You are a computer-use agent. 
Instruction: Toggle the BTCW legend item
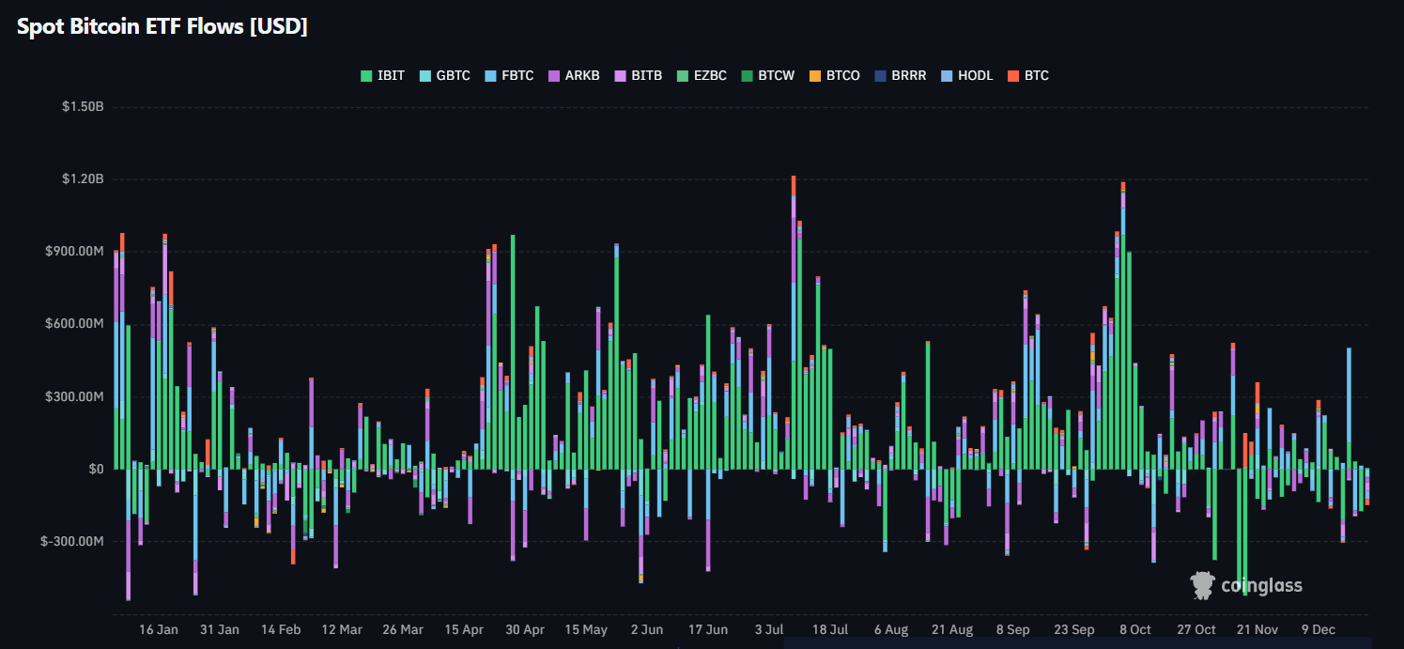tap(767, 75)
